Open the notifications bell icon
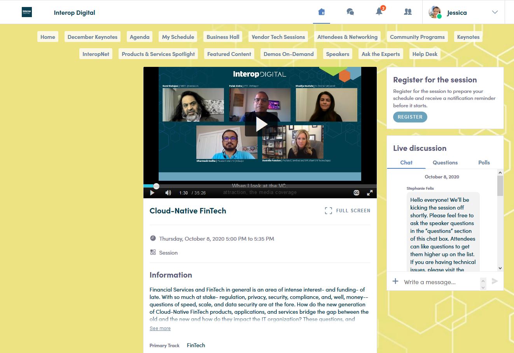514x353 pixels. (379, 11)
